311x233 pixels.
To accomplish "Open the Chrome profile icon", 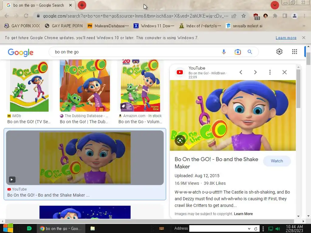I will (x=295, y=16).
